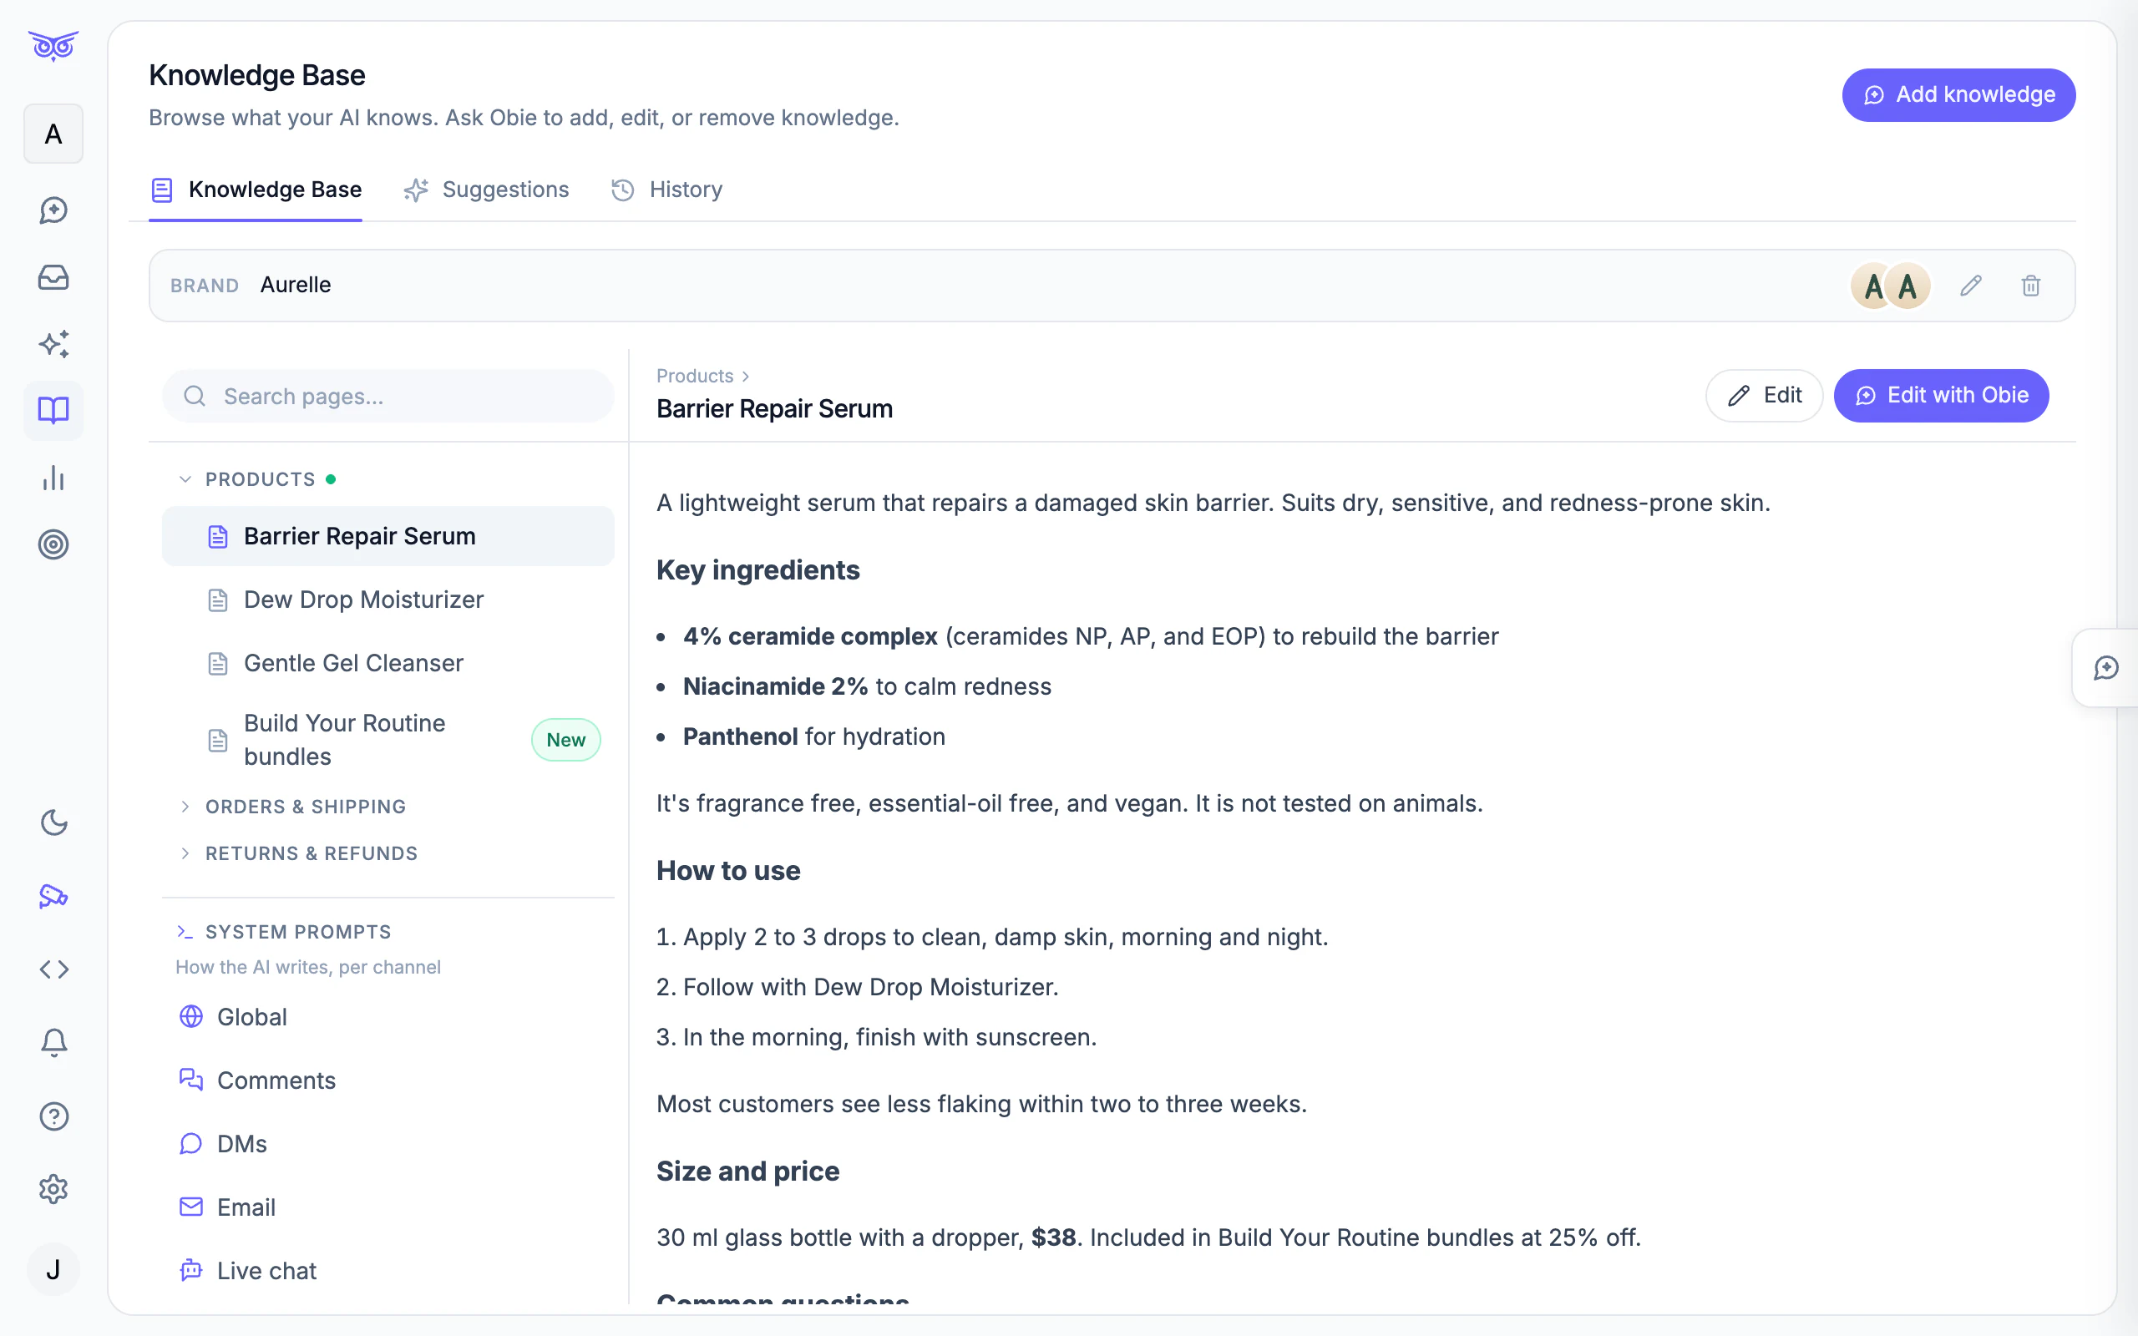The image size is (2138, 1336).
Task: Open the target bullseye icon
Action: (x=53, y=544)
